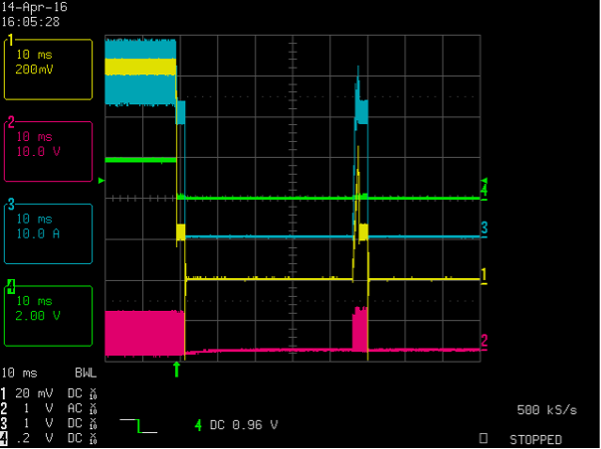Click the highlighted 4 in the bottom channel list
Screen dimensions: 601x449
point(4,438)
